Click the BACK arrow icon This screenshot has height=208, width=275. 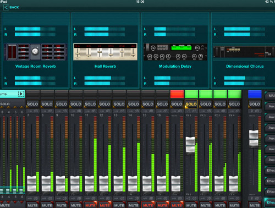(x=6, y=7)
